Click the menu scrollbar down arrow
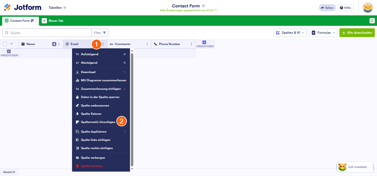The width and height of the screenshot is (377, 176). coord(132,169)
